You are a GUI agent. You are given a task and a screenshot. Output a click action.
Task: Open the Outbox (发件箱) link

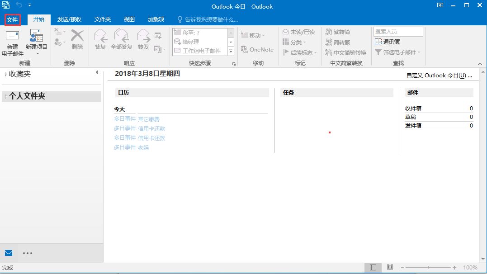pyautogui.click(x=413, y=126)
